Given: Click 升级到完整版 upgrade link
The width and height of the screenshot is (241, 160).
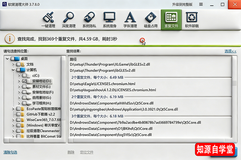Looking at the screenshot, I should point(182,5).
